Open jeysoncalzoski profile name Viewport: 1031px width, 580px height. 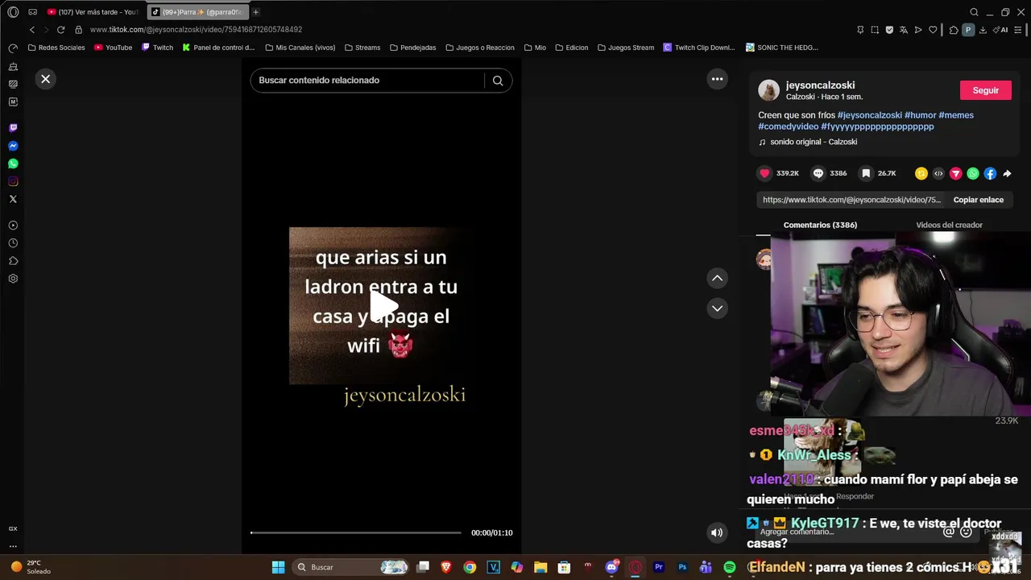[820, 85]
